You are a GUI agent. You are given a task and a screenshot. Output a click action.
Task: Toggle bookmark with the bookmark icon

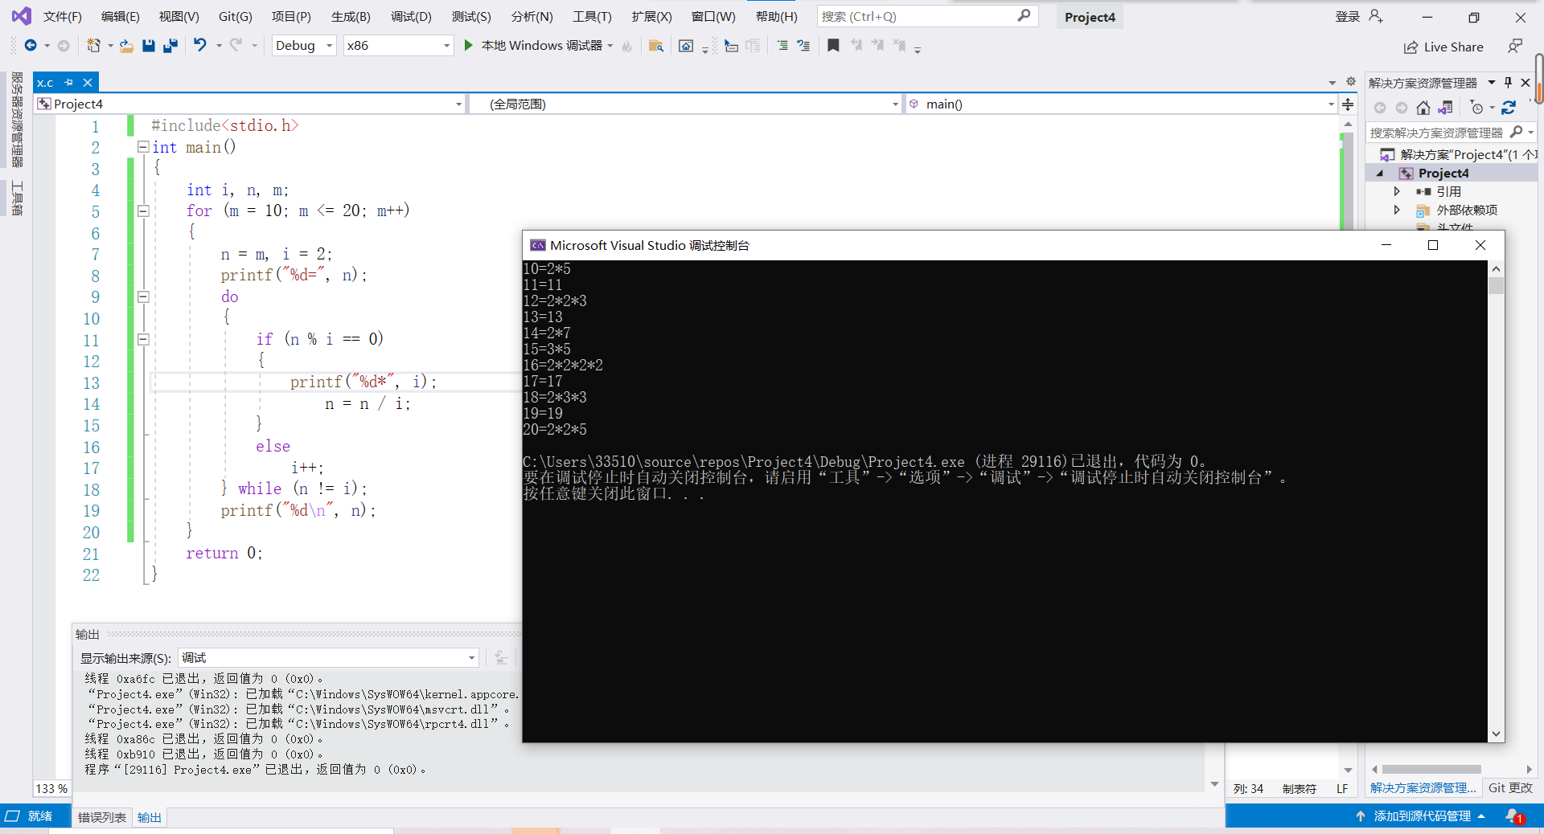[833, 46]
